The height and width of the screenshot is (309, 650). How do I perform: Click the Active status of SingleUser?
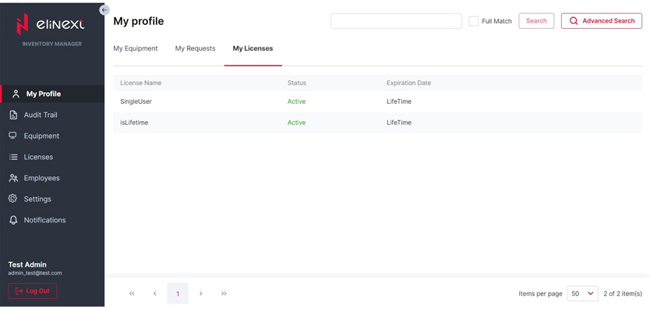click(x=296, y=101)
